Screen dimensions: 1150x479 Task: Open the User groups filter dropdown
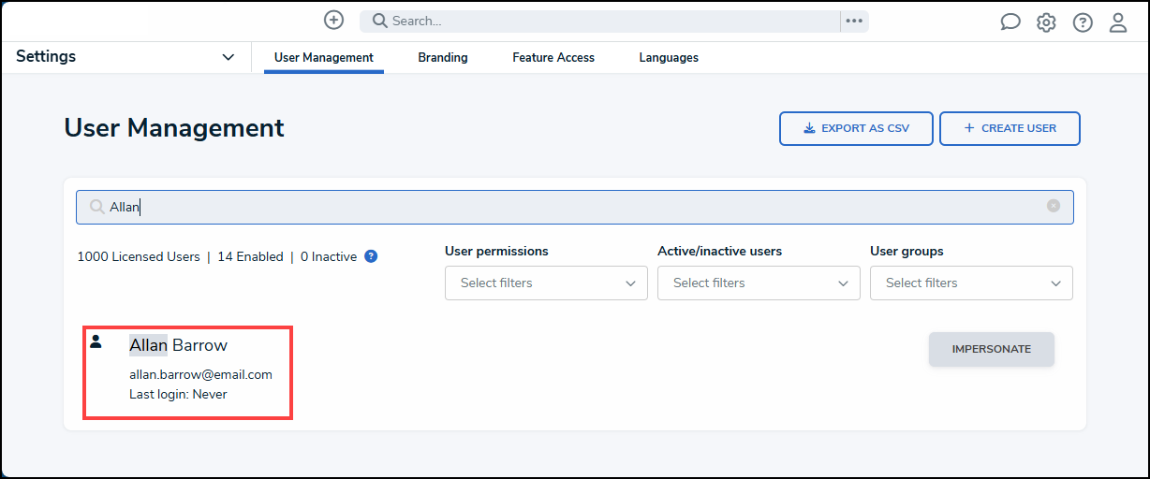pos(971,283)
